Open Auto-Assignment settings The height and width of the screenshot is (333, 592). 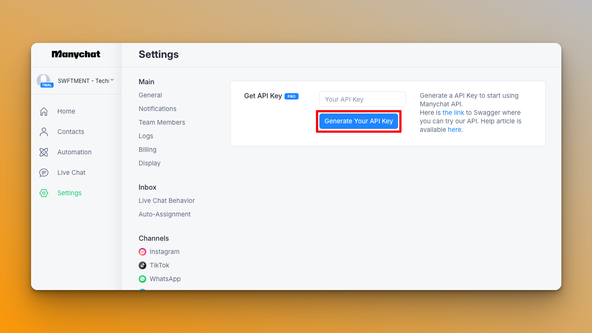pyautogui.click(x=165, y=214)
